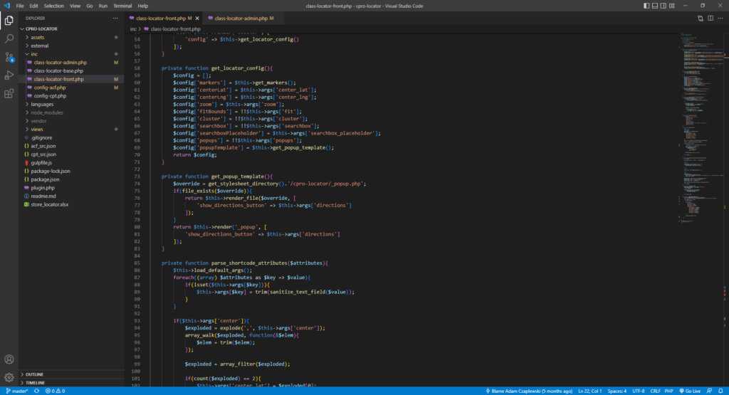Open the Customize Layout icon

click(x=672, y=6)
